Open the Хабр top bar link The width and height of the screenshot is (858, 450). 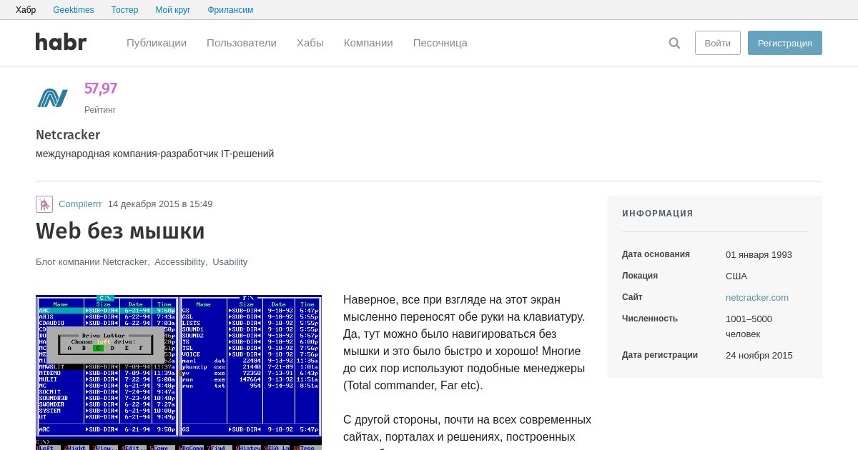[x=26, y=10]
